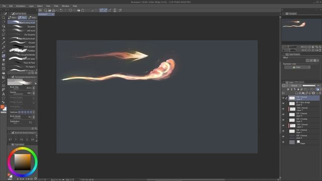Open the File menu
The height and width of the screenshot is (181, 322).
(x=4, y=6)
